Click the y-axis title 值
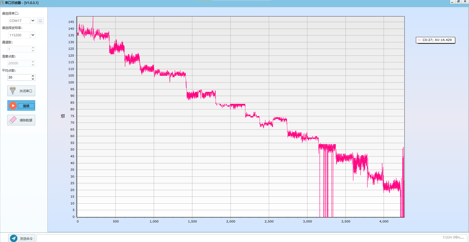The image size is (469, 242). [x=63, y=116]
